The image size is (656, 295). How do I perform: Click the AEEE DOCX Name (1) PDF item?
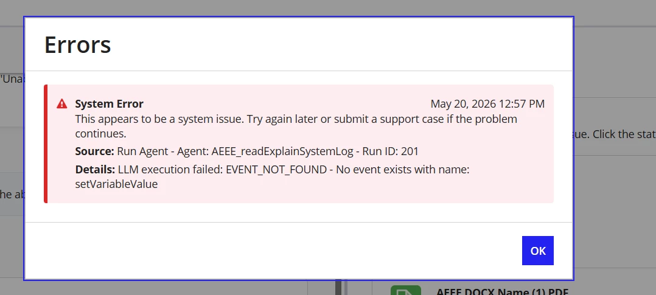(502, 291)
